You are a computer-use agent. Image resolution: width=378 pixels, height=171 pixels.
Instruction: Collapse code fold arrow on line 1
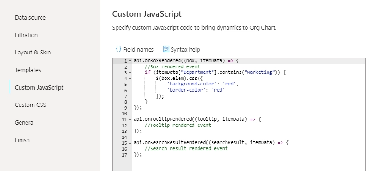pos(130,61)
